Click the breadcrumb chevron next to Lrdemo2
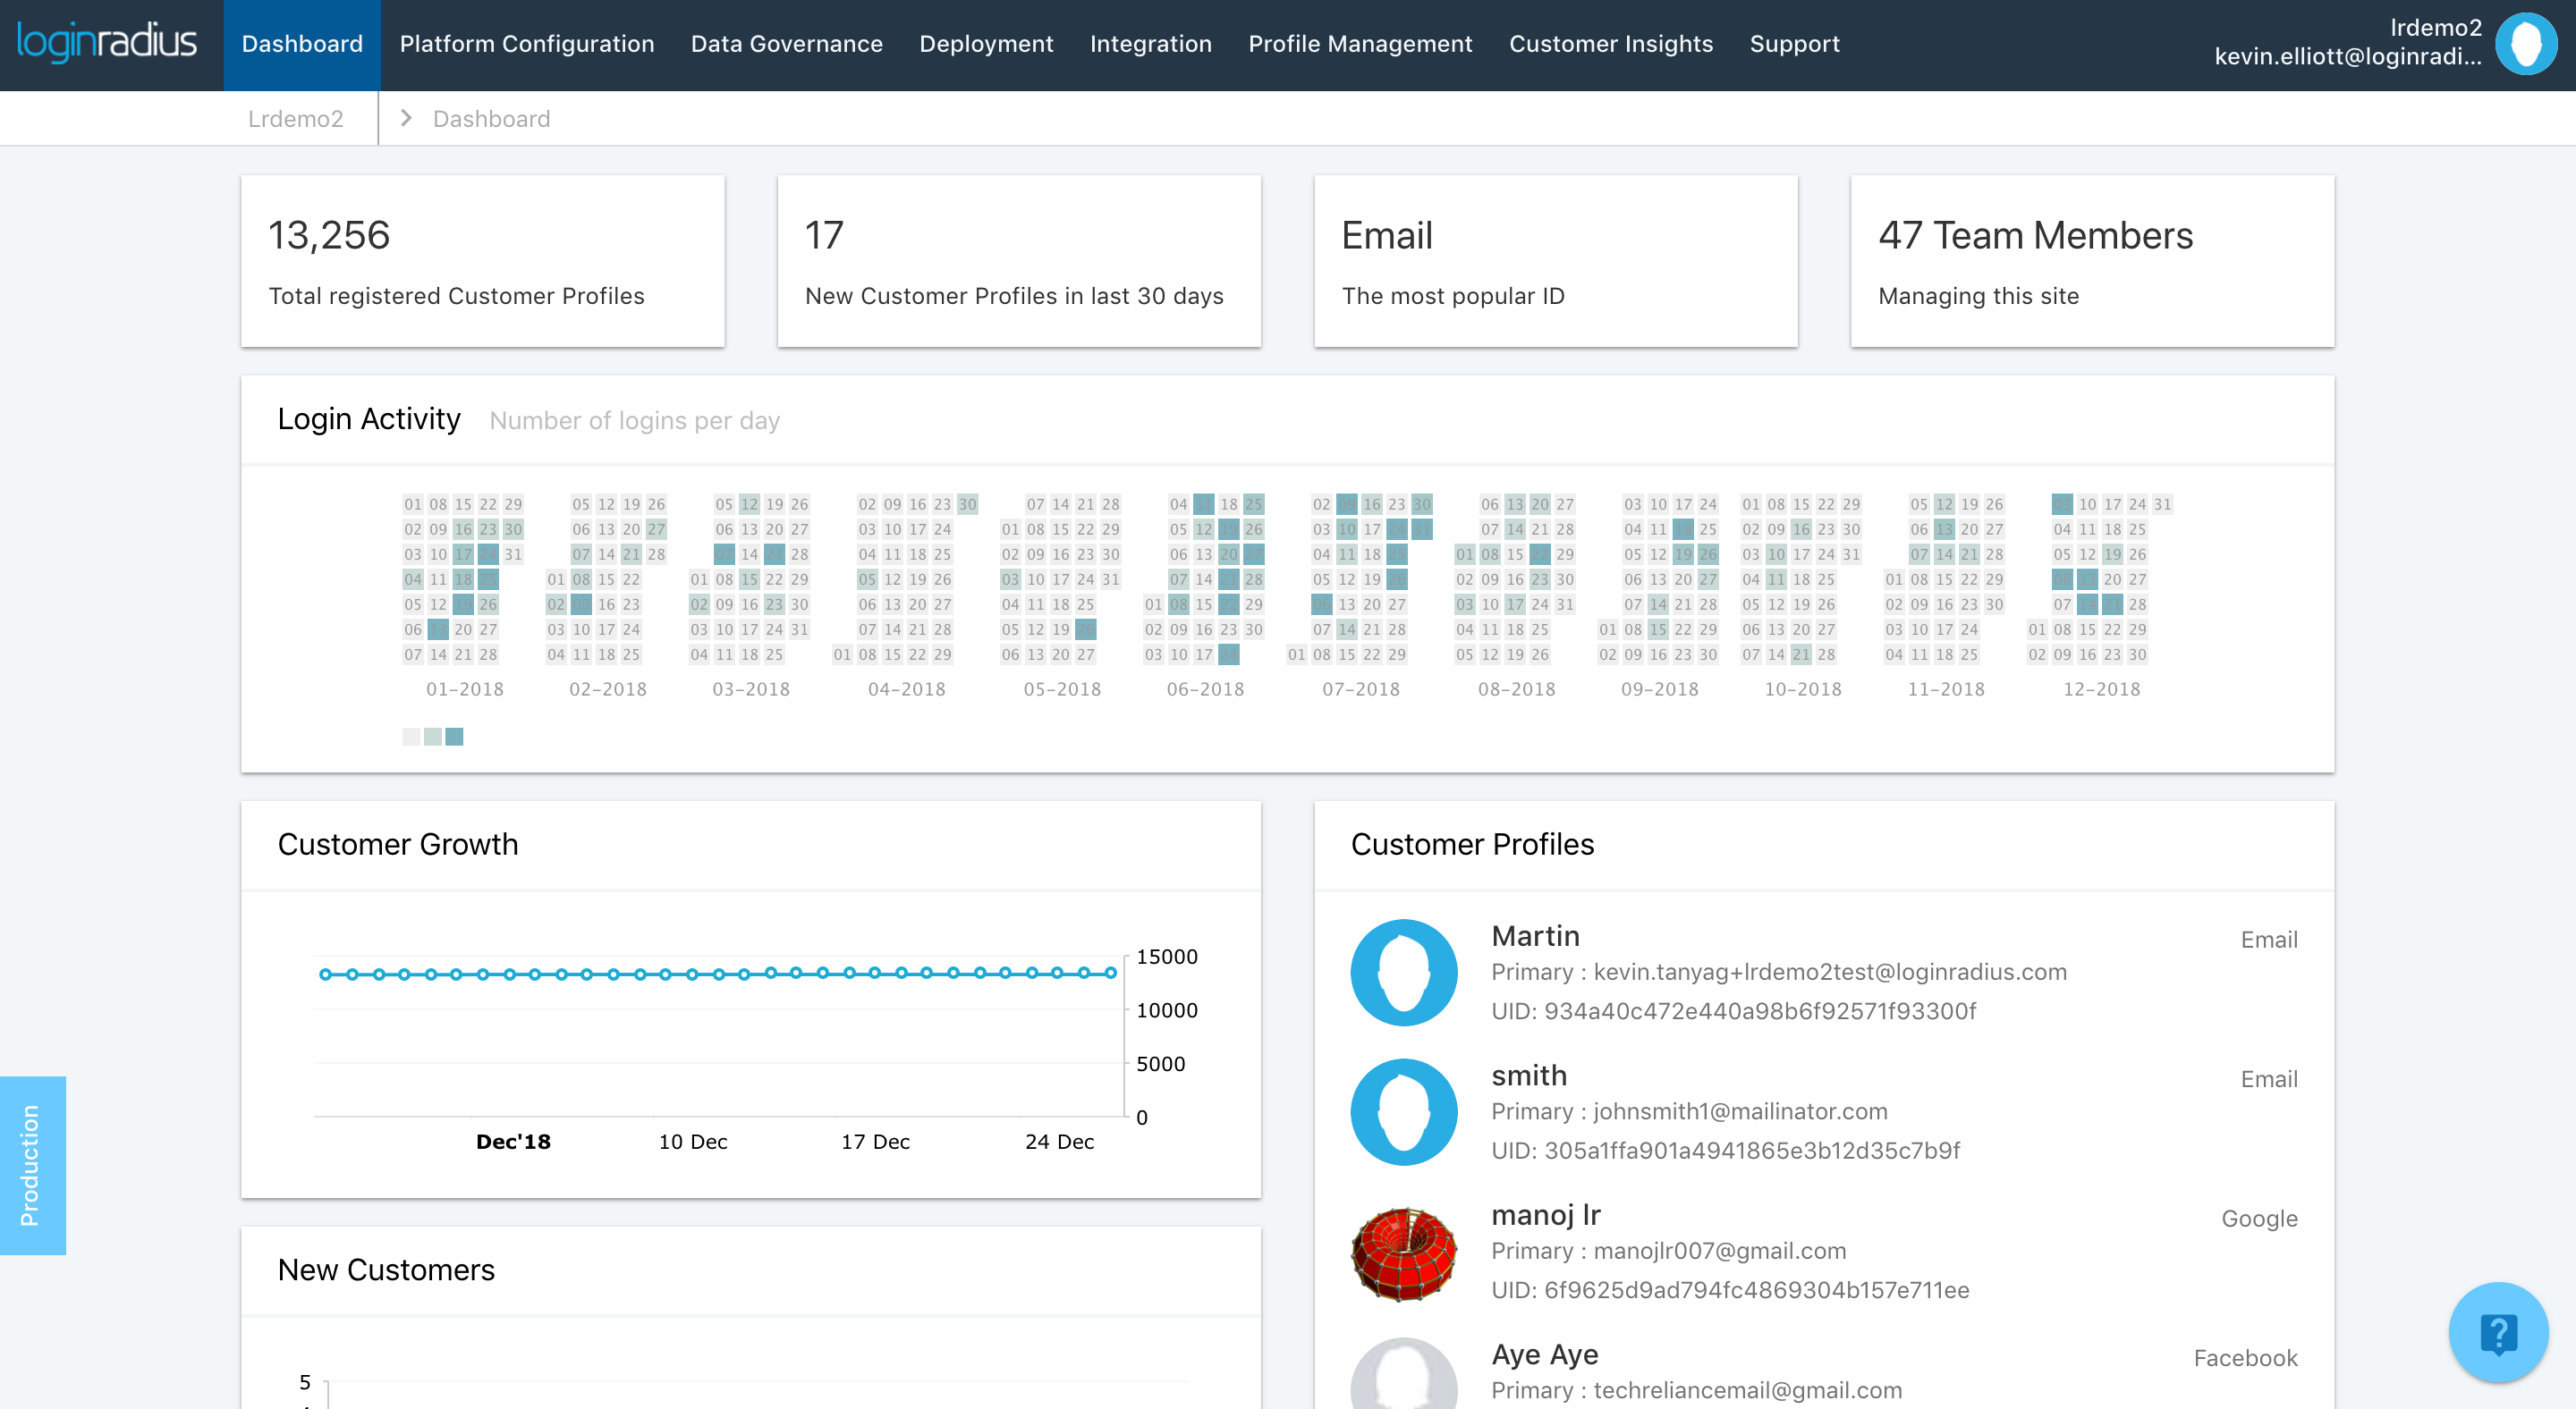The image size is (2576, 1409). point(405,118)
